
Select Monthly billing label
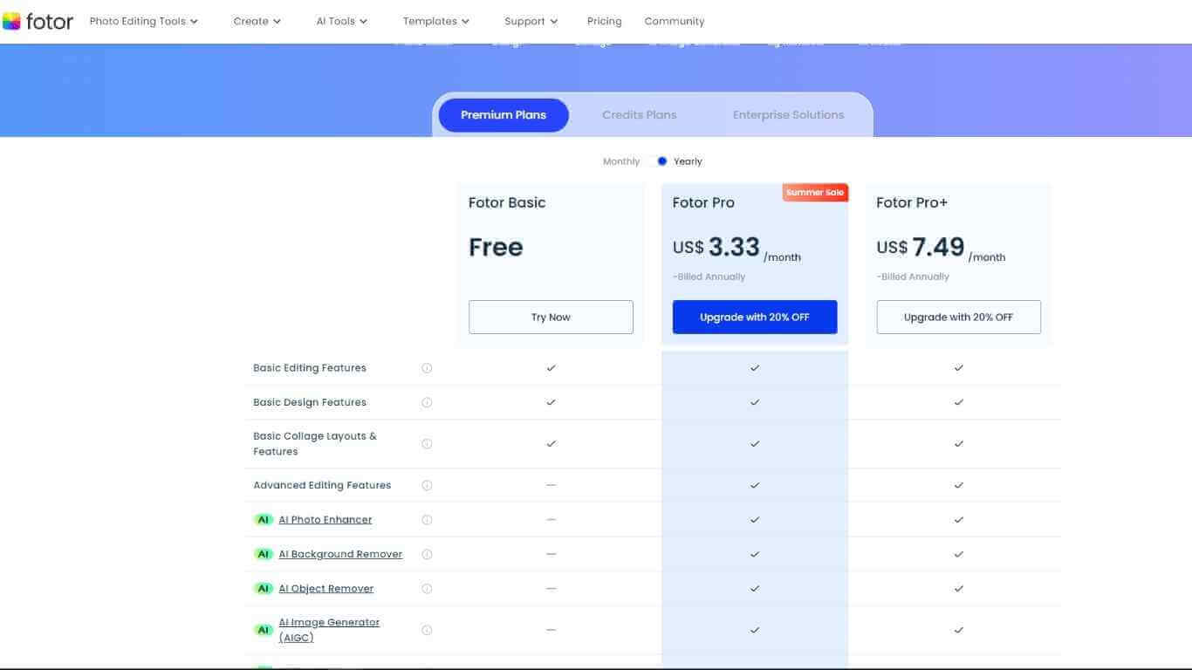click(x=621, y=161)
